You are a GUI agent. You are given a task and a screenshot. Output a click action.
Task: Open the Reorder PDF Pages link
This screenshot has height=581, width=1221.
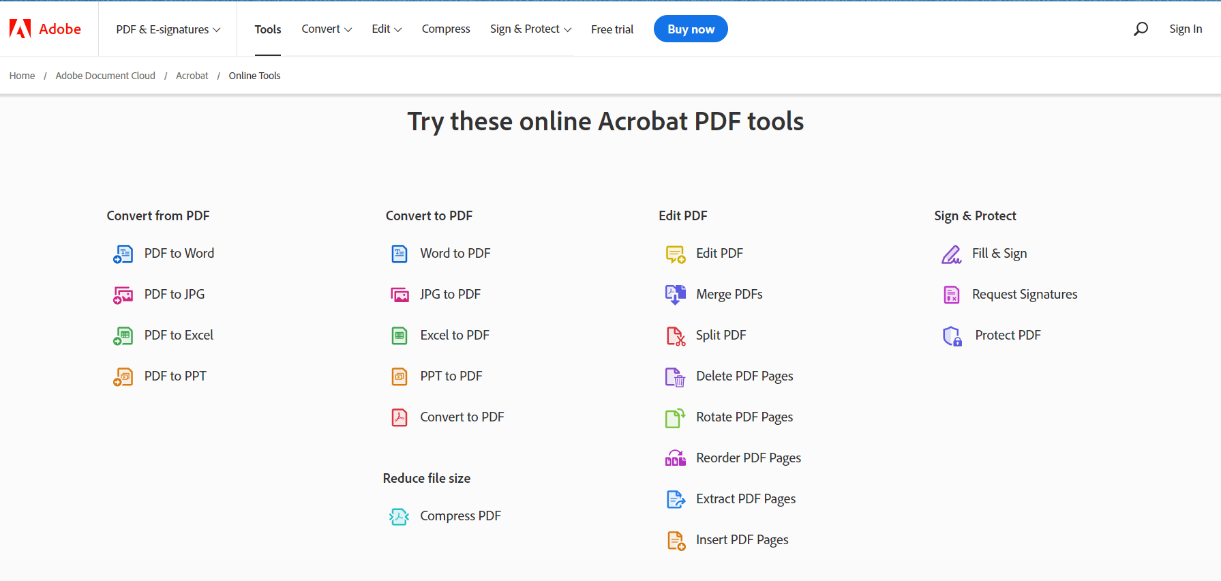click(x=749, y=458)
